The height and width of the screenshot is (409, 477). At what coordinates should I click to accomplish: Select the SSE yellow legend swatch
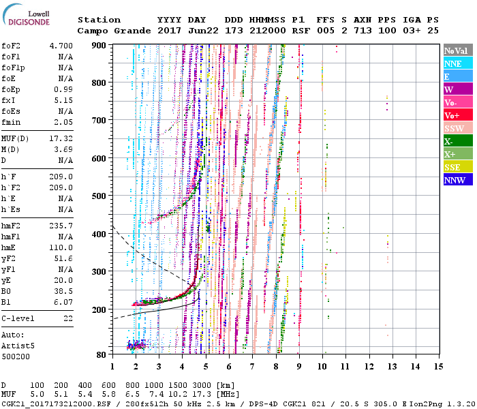pos(458,167)
